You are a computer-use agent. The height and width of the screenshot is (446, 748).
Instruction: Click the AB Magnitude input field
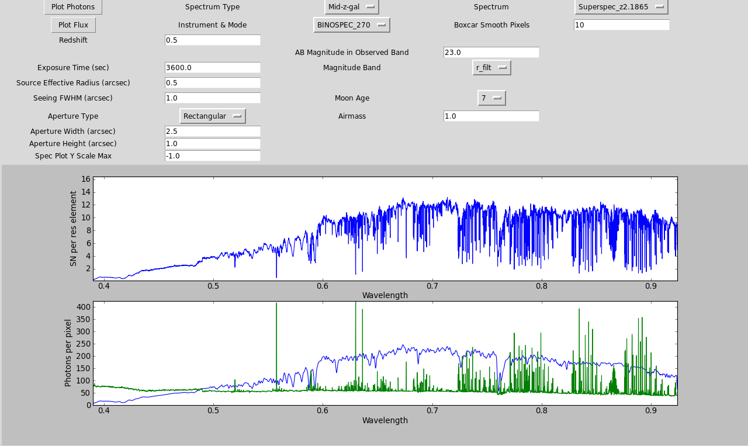pos(491,53)
